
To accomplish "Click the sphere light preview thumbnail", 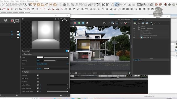I will (45, 35).
